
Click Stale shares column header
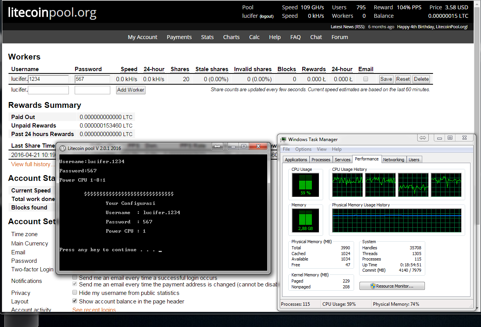[212, 69]
